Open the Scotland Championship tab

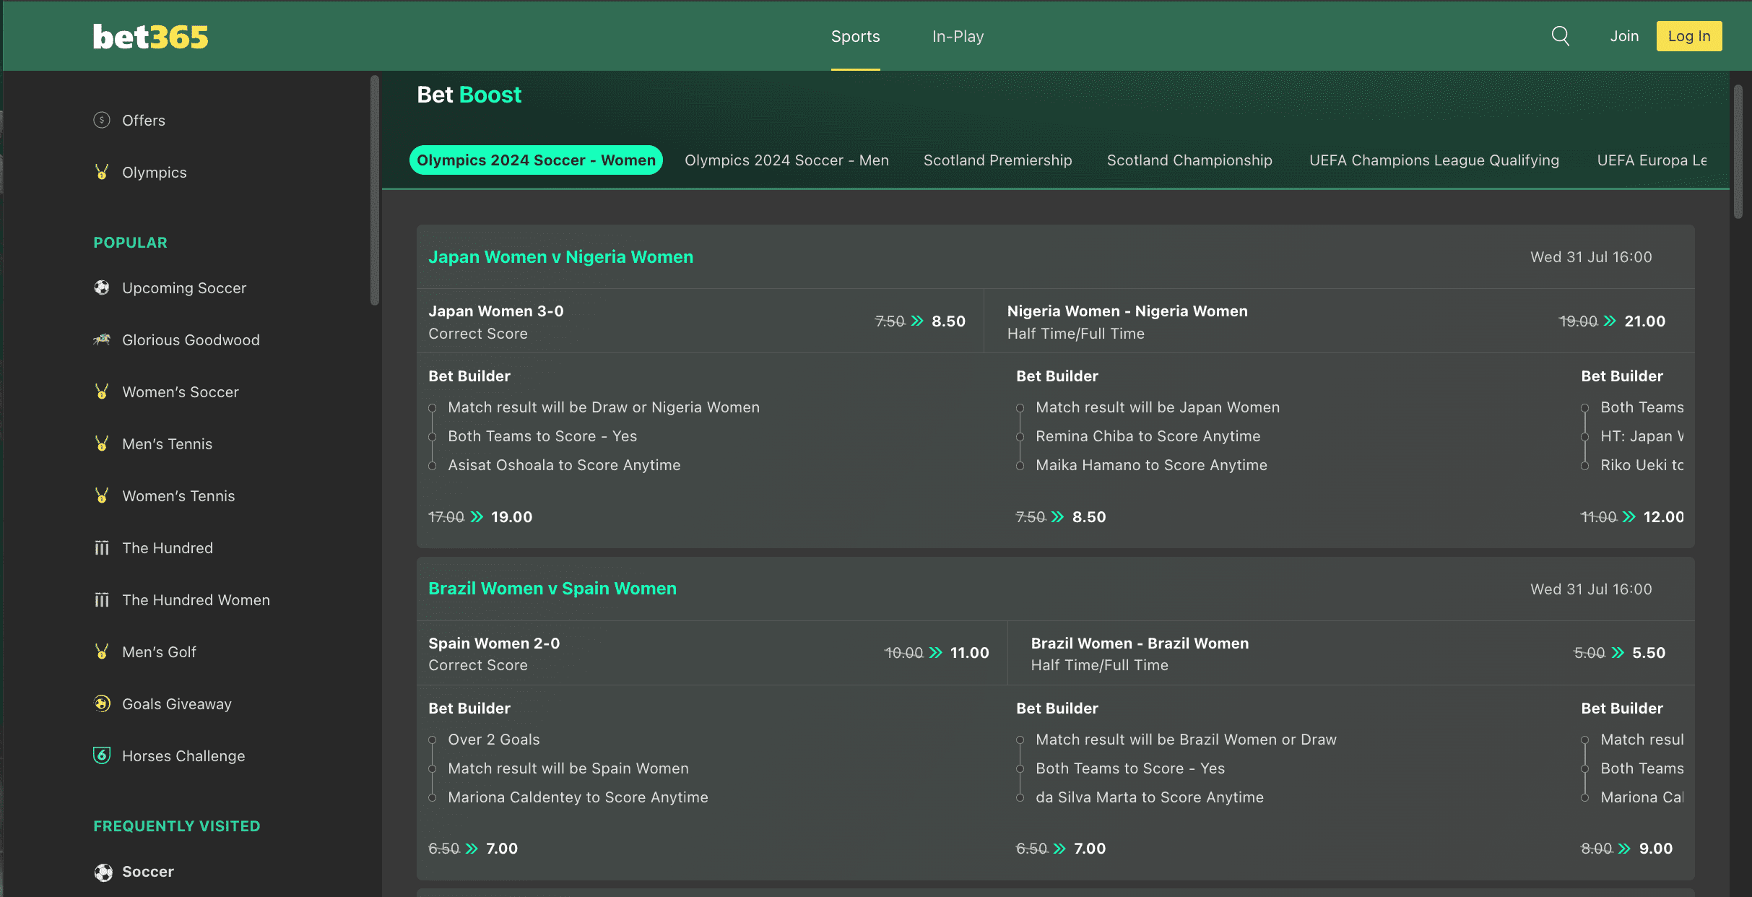click(1189, 160)
